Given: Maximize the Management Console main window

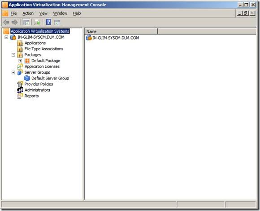Looking at the screenshot, I should tap(247, 4).
